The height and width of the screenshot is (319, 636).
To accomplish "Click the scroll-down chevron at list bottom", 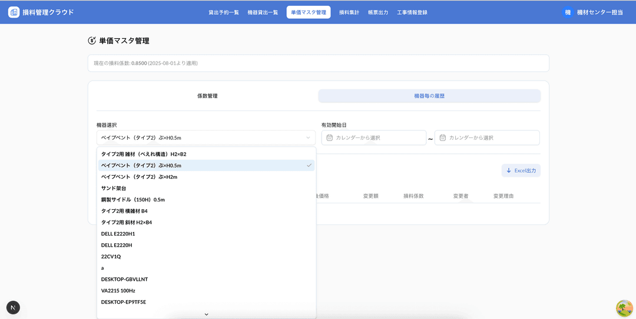I will tap(206, 314).
